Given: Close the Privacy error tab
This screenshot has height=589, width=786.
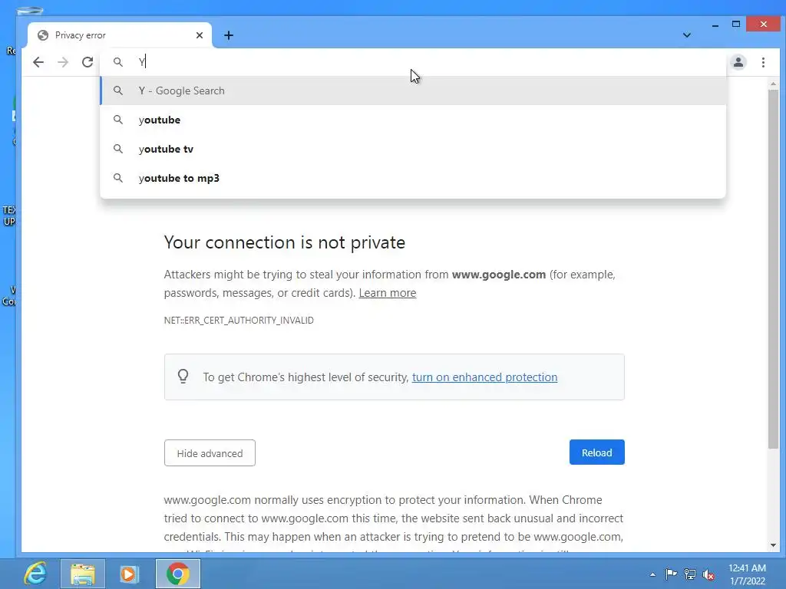Looking at the screenshot, I should [199, 35].
